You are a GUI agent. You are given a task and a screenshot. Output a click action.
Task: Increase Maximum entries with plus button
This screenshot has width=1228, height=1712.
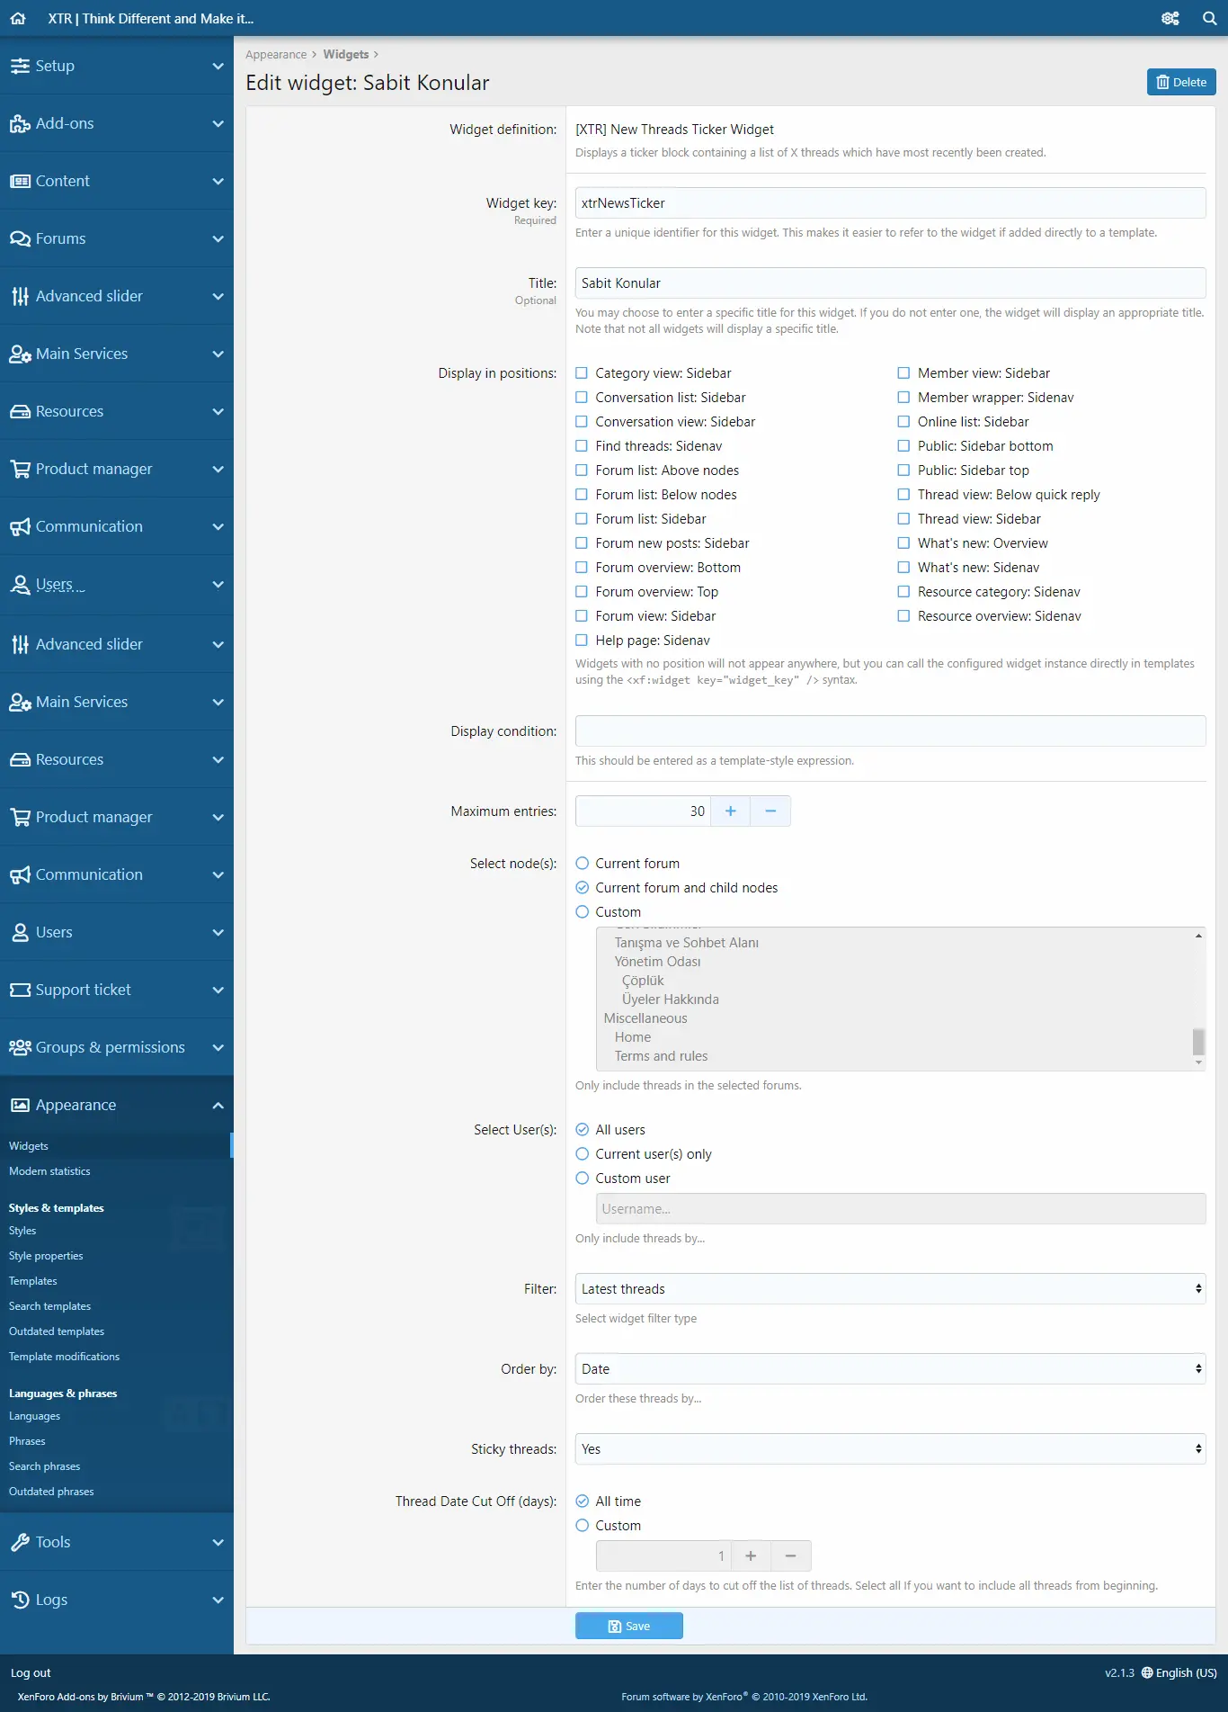point(730,811)
